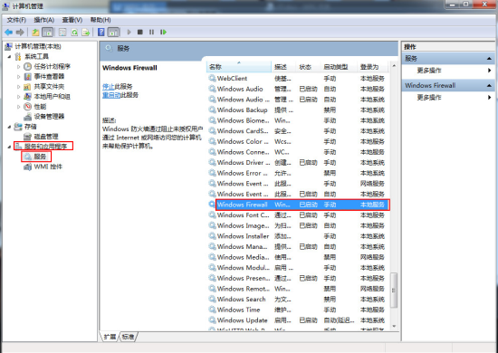Image resolution: width=498 pixels, height=353 pixels.
Task: Click the Stop service square icon
Action: point(140,32)
